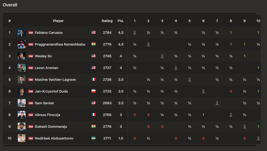
Task: Click the GM badge beside Gukesh Dommaraju
Action: coord(31,127)
